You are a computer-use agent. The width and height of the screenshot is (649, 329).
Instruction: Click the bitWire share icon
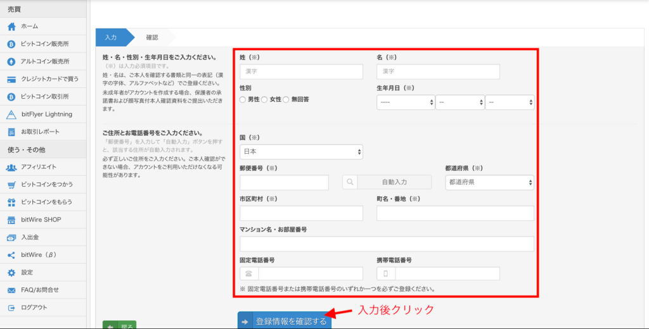tap(11, 256)
